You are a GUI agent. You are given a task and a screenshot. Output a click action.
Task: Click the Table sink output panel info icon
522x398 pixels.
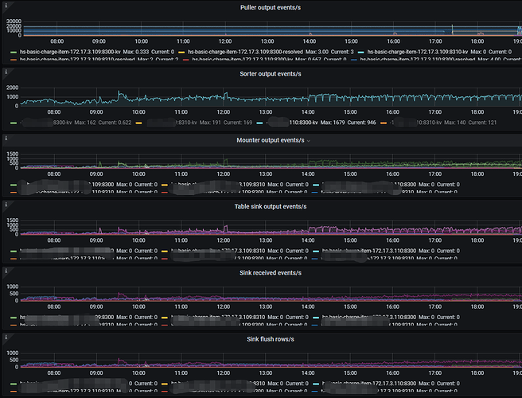(x=6, y=204)
